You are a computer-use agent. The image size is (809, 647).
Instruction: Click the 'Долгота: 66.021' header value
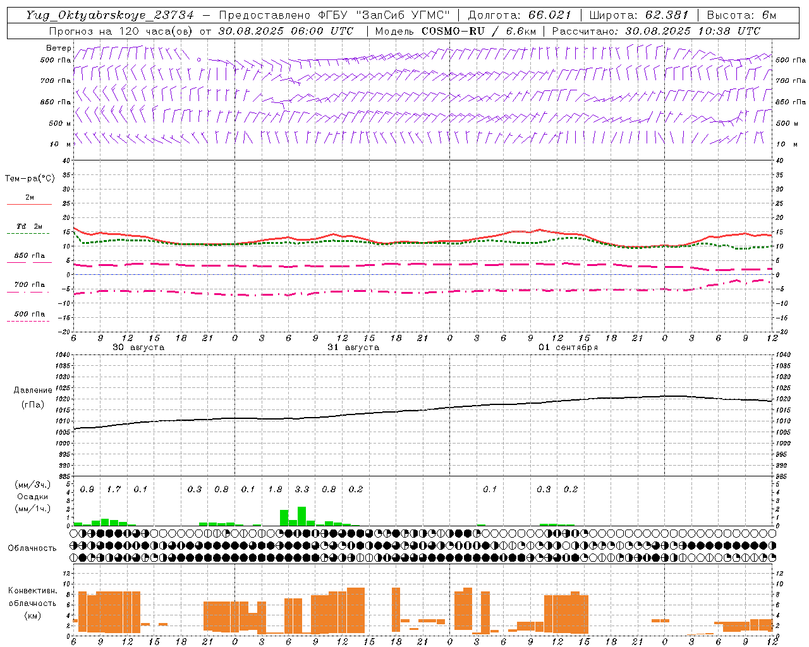pos(520,15)
